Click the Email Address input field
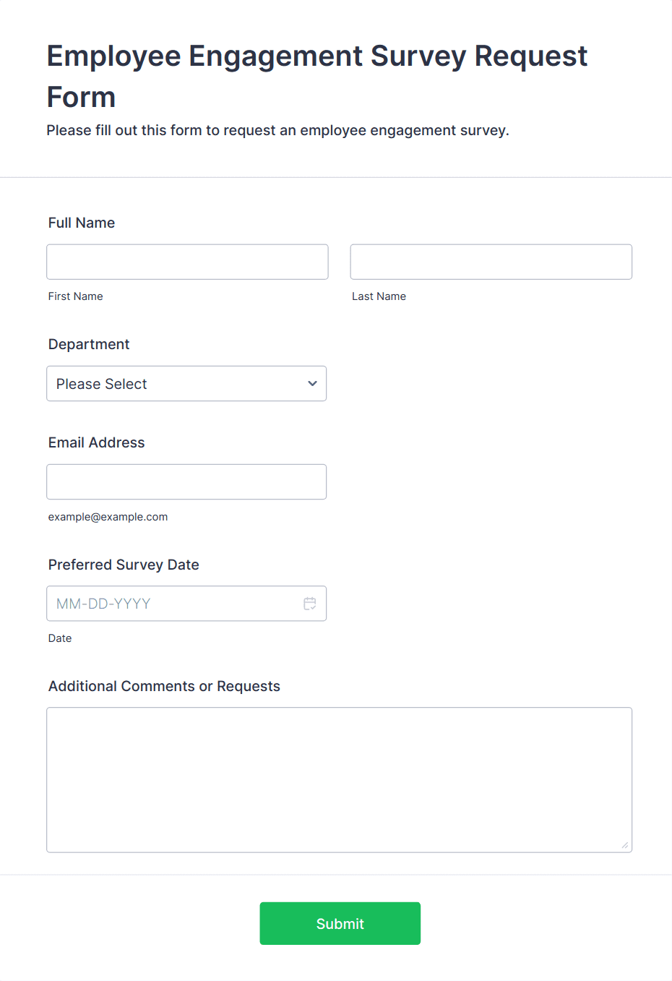Screen dimensions: 672x981 pos(186,482)
